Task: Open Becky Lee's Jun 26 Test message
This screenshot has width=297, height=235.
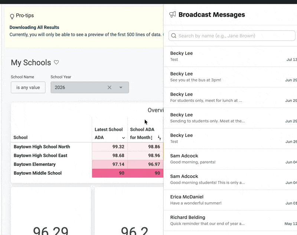Action: click(x=230, y=138)
